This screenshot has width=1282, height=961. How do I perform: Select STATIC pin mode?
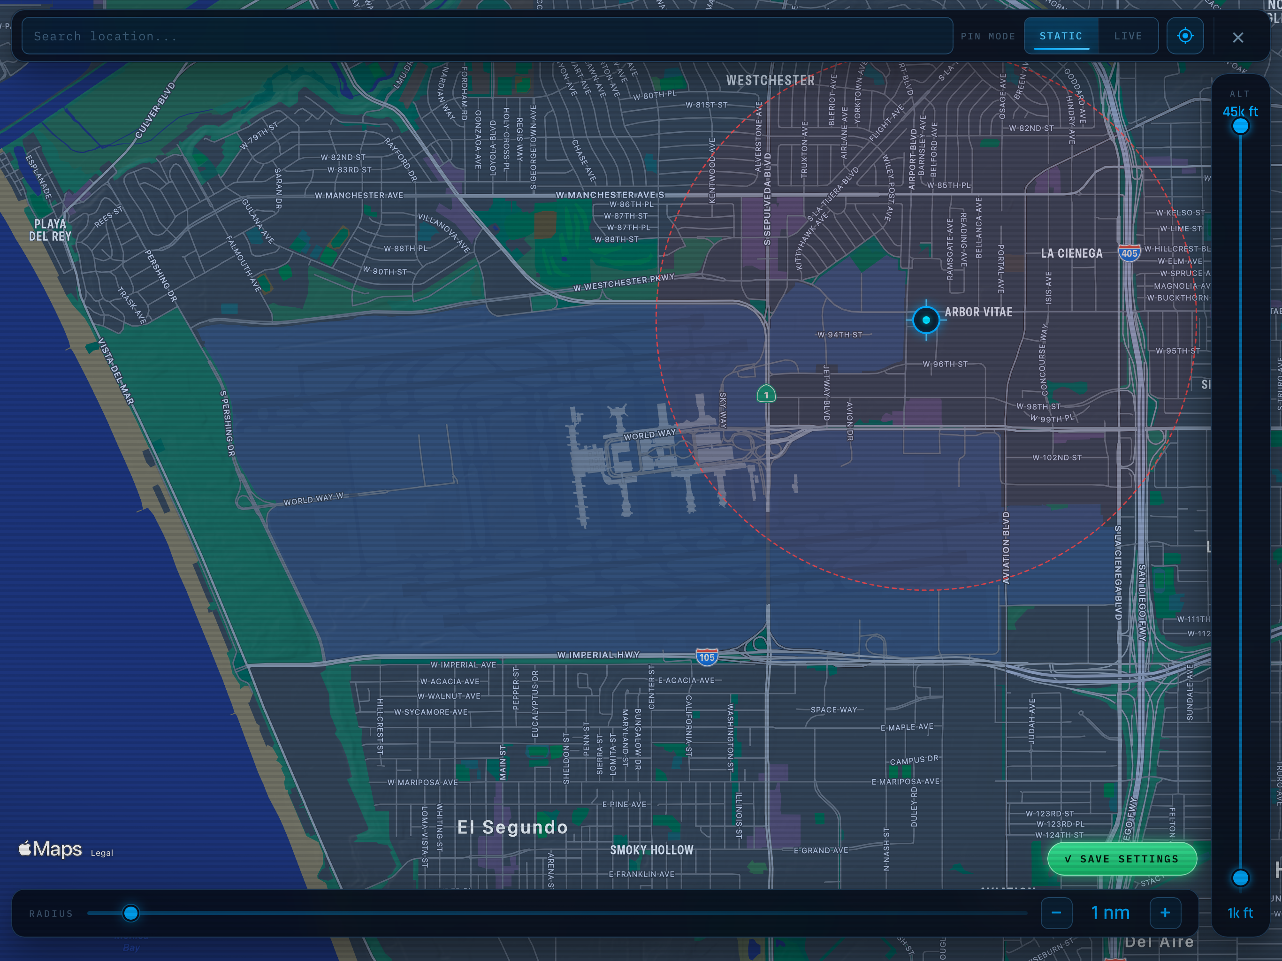click(x=1061, y=36)
